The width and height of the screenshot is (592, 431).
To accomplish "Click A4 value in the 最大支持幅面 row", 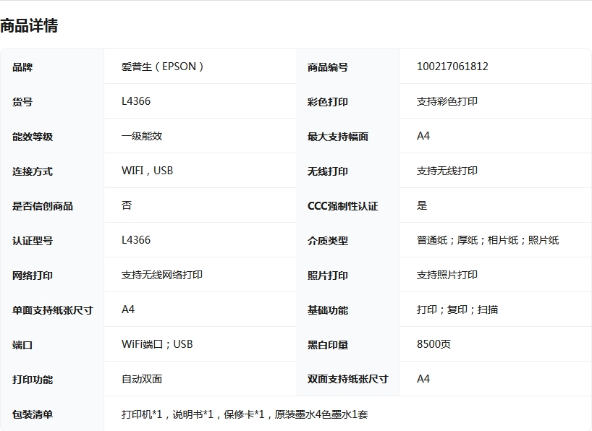I will click(423, 136).
